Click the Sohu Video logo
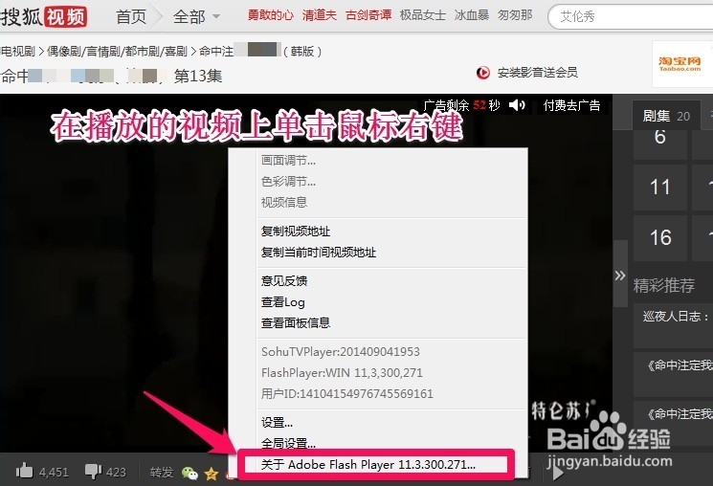This screenshot has height=486, width=713. tap(44, 16)
